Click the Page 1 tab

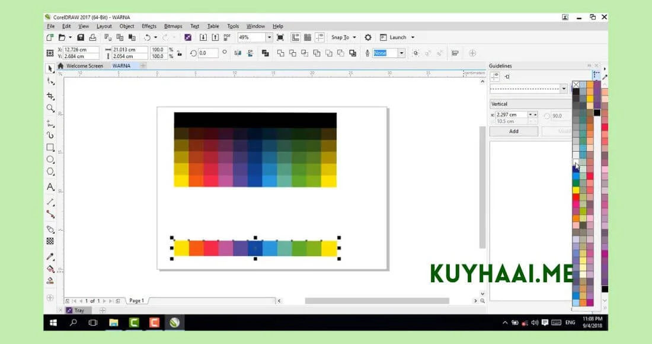tap(136, 300)
